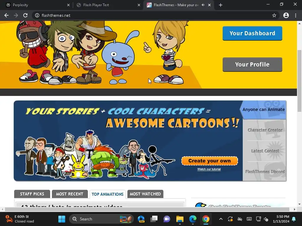Click the flashthemes.net address bar
The width and height of the screenshot is (302, 226).
click(x=154, y=15)
